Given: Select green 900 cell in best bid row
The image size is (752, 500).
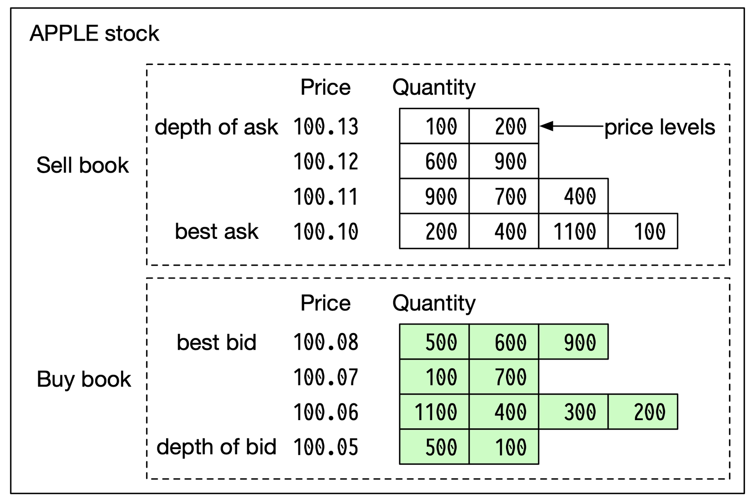Looking at the screenshot, I should 573,341.
